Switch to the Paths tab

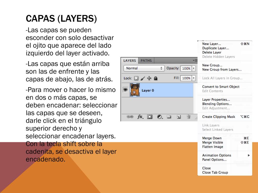(x=146, y=61)
